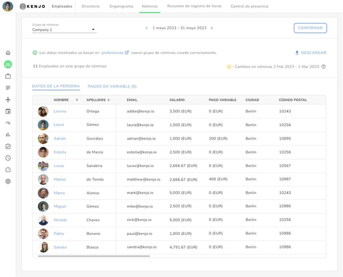The width and height of the screenshot is (343, 277).
Task: Go to next payroll period arrow
Action: [x=212, y=28]
